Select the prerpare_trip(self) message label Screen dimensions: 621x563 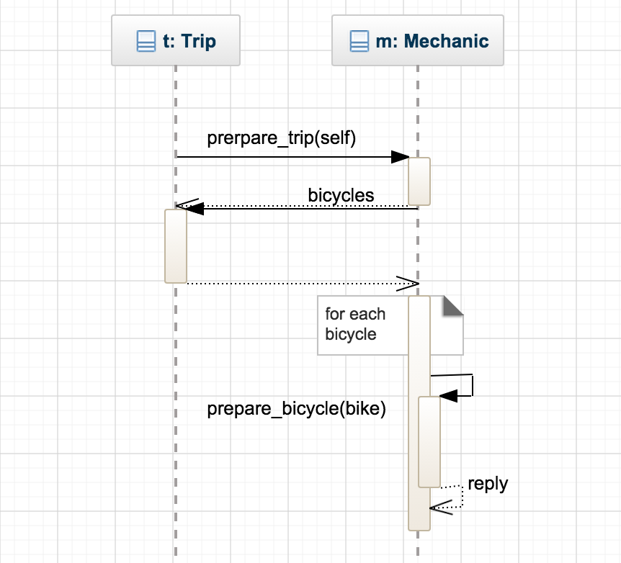point(281,138)
